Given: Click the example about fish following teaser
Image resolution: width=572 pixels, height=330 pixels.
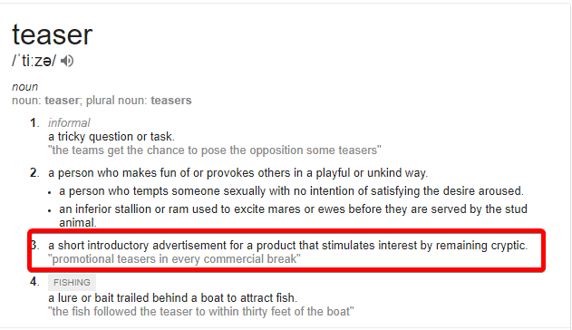Looking at the screenshot, I should click(x=201, y=312).
